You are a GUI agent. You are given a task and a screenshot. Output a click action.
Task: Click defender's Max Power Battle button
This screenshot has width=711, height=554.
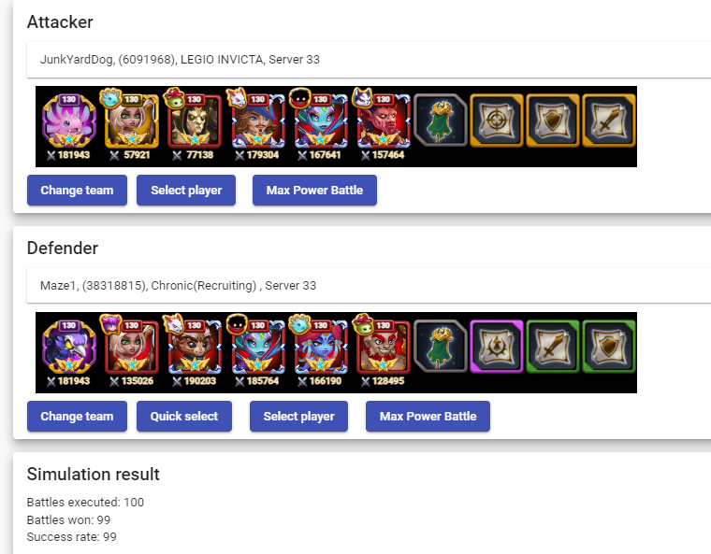coord(428,417)
